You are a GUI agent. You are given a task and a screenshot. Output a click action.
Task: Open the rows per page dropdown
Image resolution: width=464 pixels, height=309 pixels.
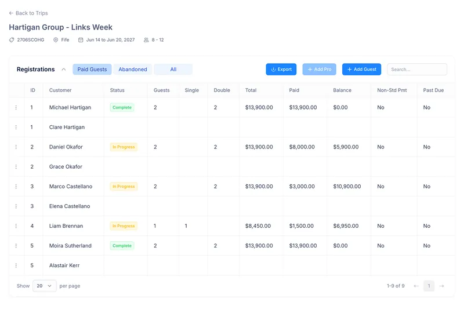(x=45, y=286)
